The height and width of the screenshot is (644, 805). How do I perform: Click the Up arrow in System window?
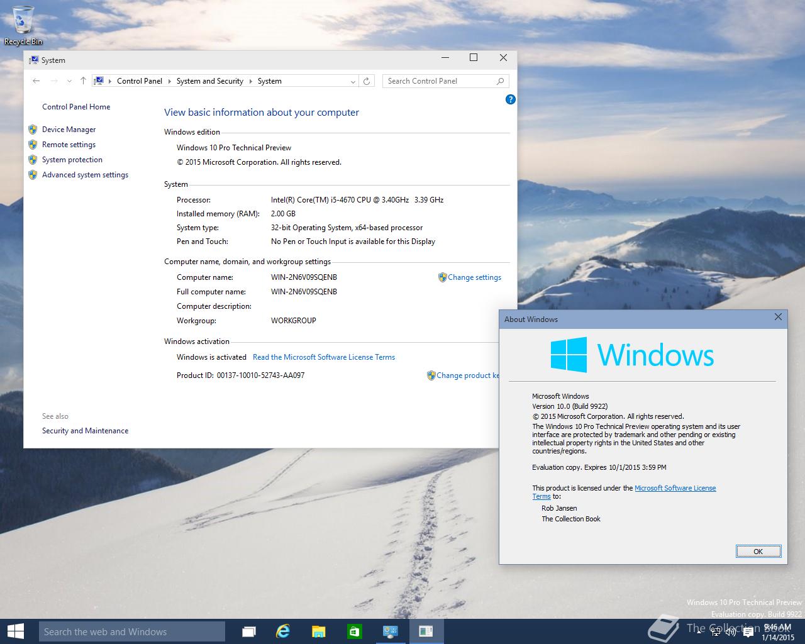coord(83,81)
